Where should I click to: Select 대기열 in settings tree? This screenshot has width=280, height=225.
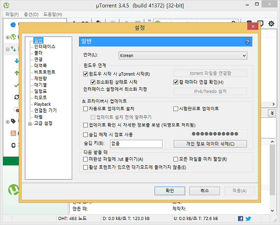pos(40,85)
